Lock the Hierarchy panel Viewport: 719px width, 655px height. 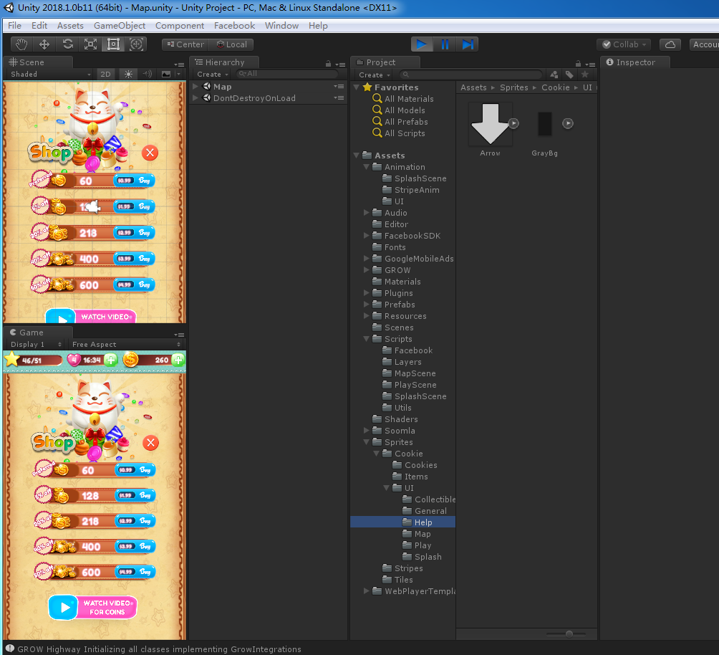coord(328,64)
